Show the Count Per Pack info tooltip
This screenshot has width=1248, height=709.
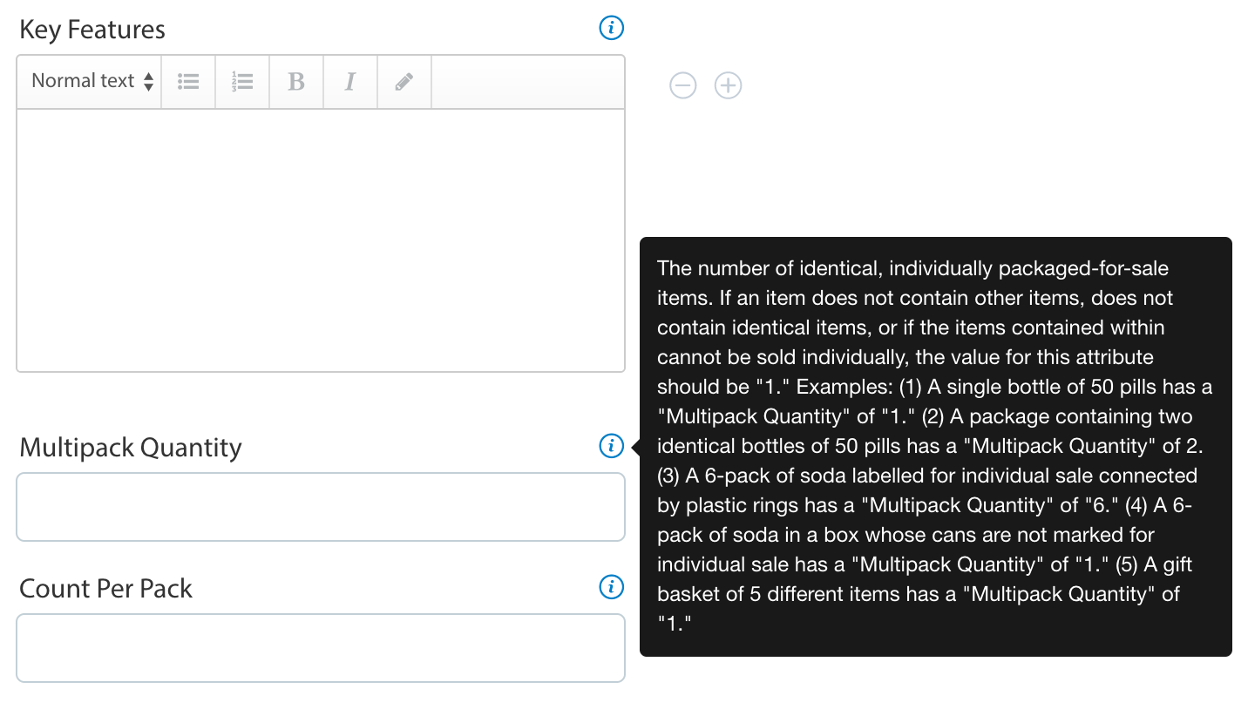[x=612, y=587]
